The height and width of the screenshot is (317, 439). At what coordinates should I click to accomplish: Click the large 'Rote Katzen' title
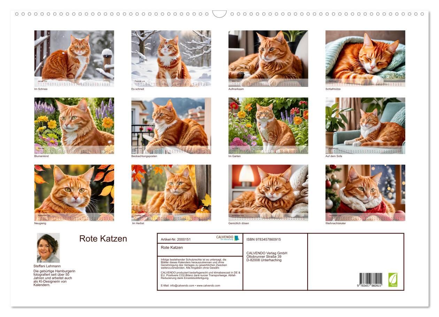[103, 239]
